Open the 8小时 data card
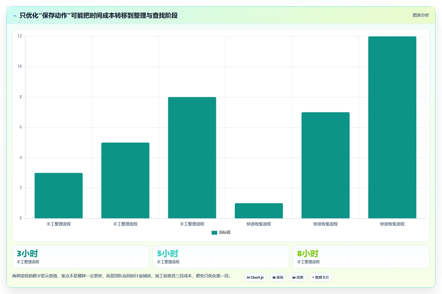Viewport: 442px width, 294px height. 361,257
